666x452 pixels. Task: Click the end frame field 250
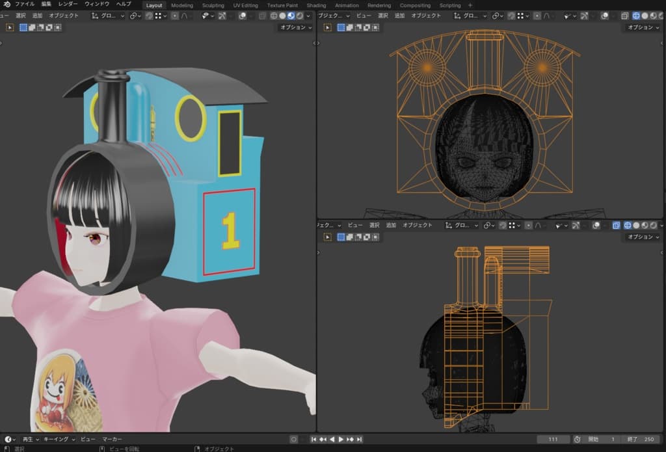pyautogui.click(x=641, y=439)
